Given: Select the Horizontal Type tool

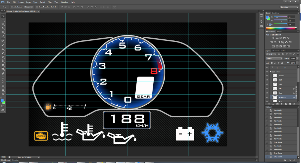Looking at the screenshot, I should (3, 78).
